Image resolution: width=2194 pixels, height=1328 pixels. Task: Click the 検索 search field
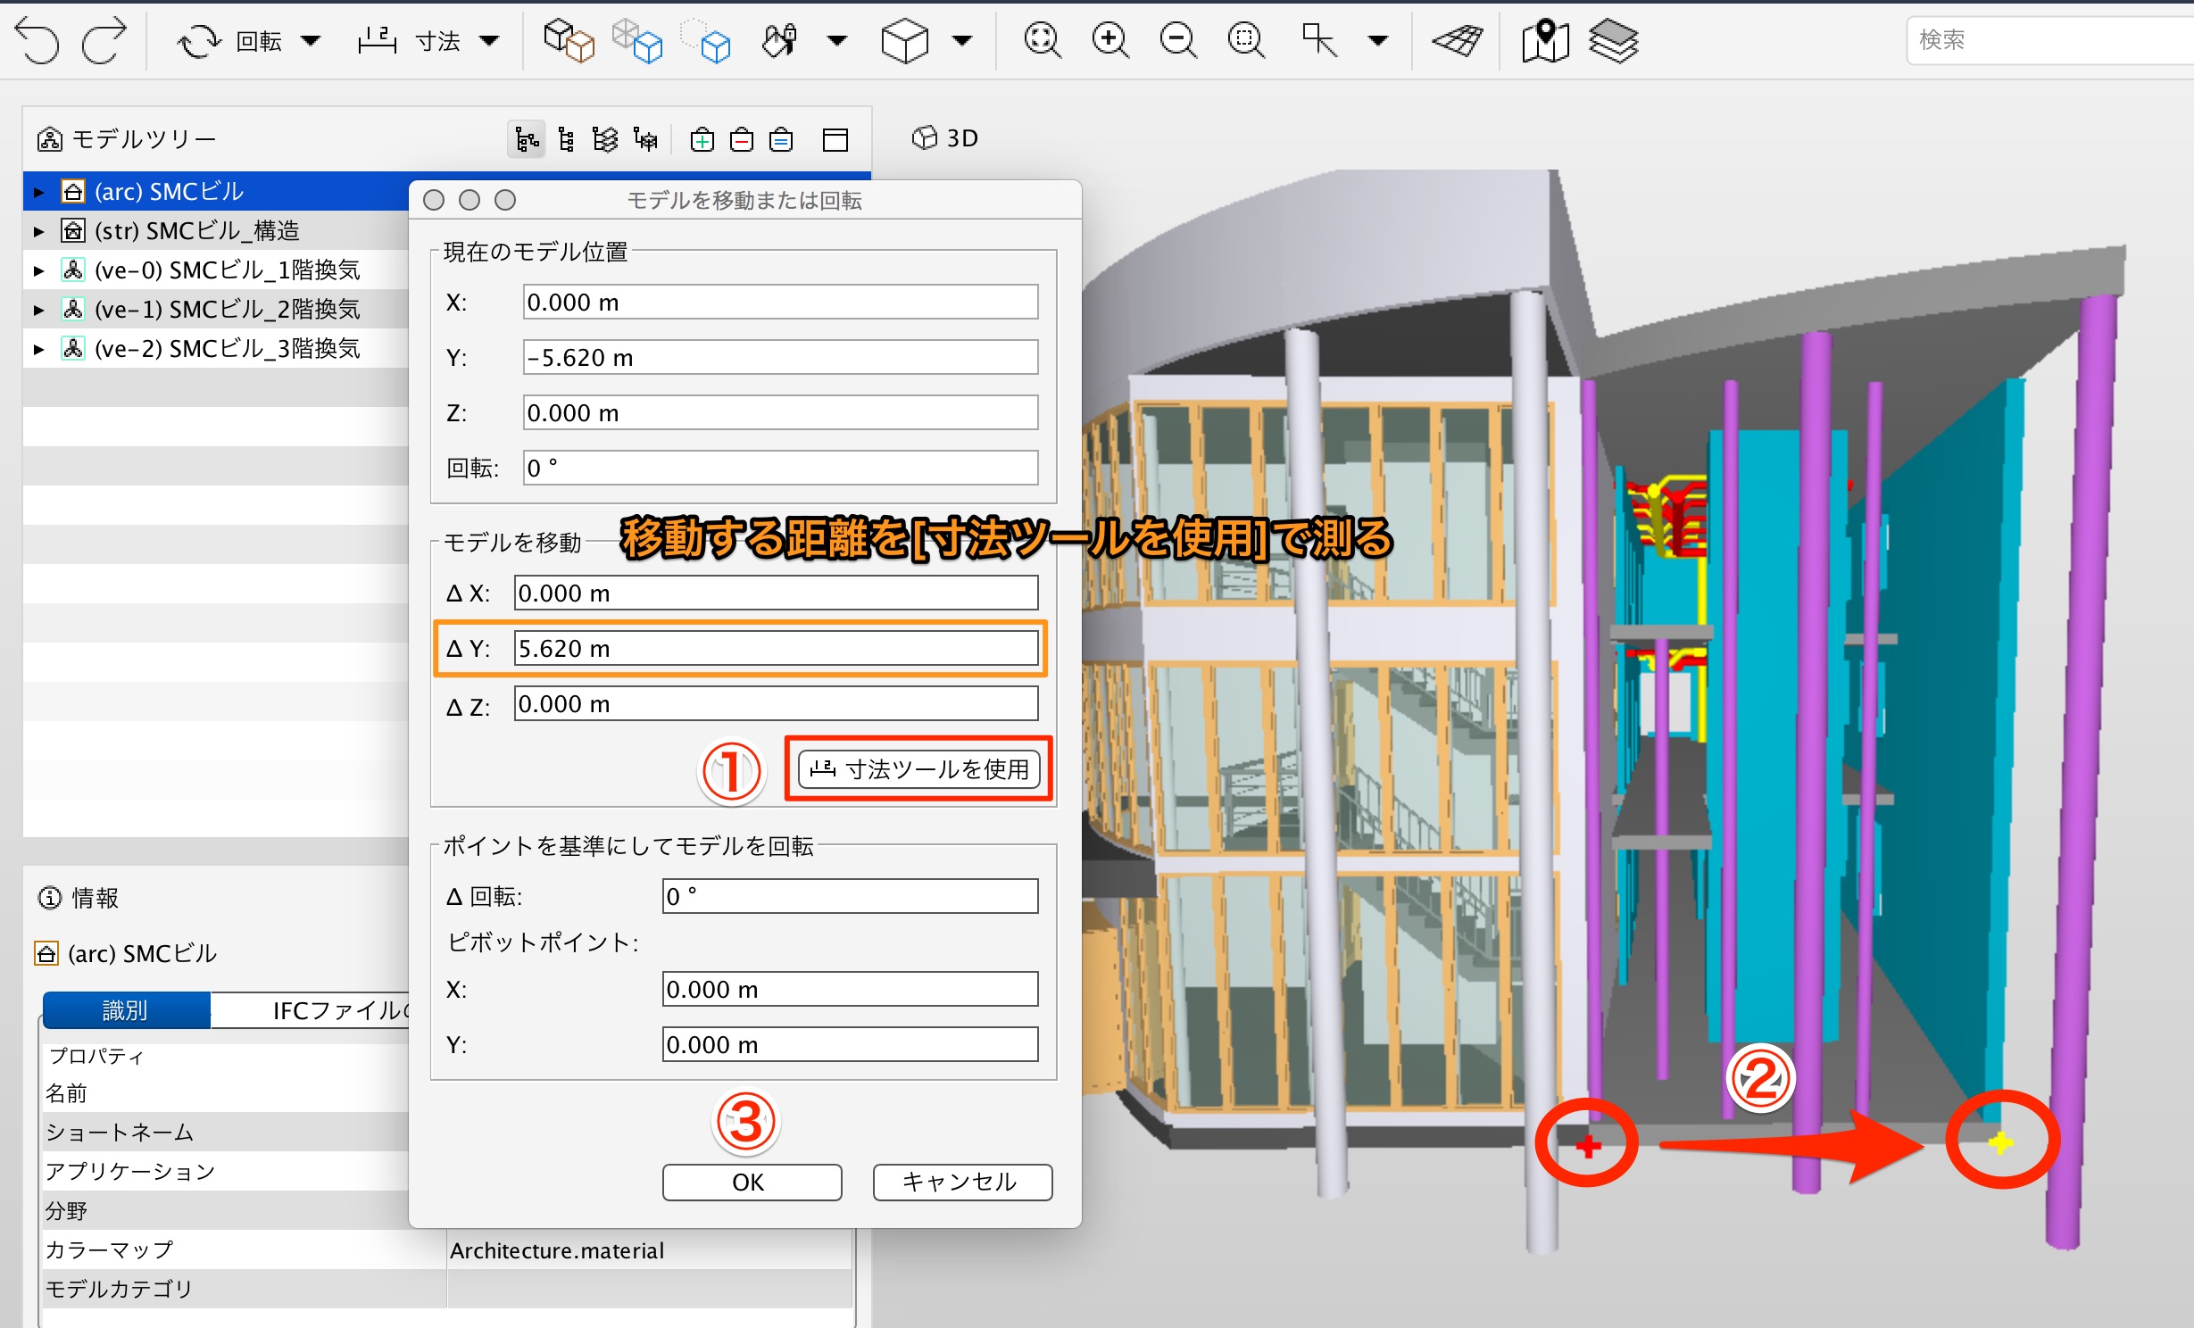[2049, 40]
